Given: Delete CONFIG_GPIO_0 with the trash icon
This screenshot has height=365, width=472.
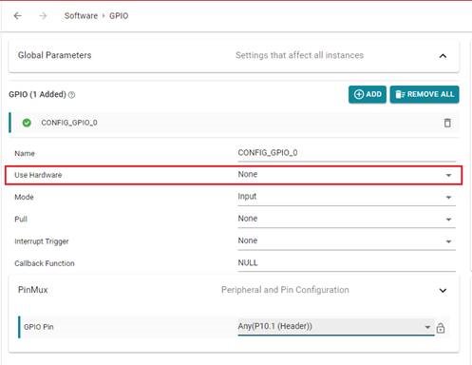Looking at the screenshot, I should pyautogui.click(x=447, y=123).
